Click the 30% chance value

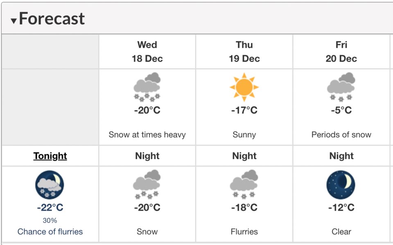point(50,220)
